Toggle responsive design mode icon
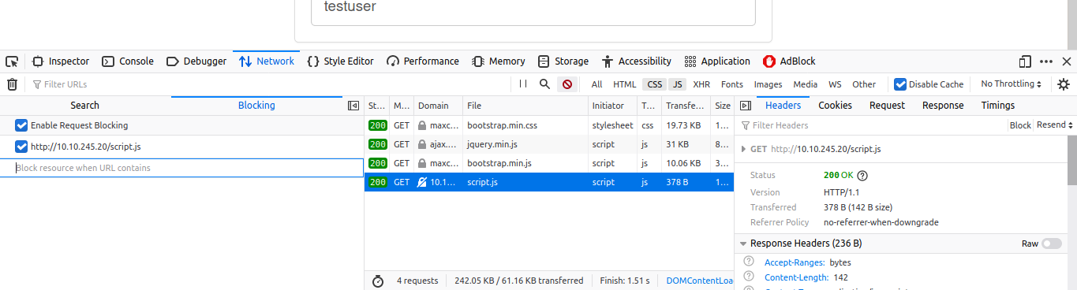1077x290 pixels. [1025, 61]
